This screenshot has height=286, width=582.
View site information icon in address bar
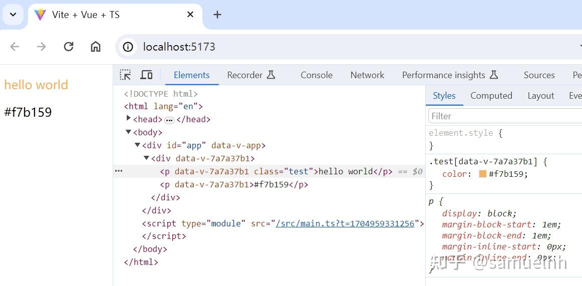[128, 47]
